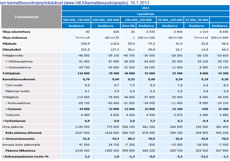The height and width of the screenshot is (161, 230).
Task: Click the value 1418 000 in Koko pääoma row
Action: (112, 133)
